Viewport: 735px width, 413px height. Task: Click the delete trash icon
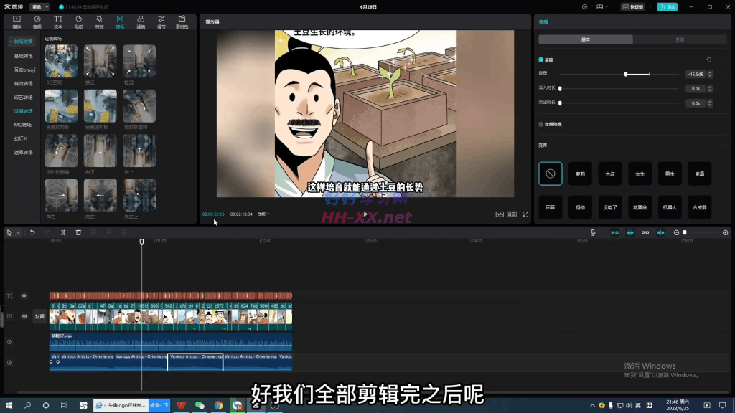[x=78, y=232]
